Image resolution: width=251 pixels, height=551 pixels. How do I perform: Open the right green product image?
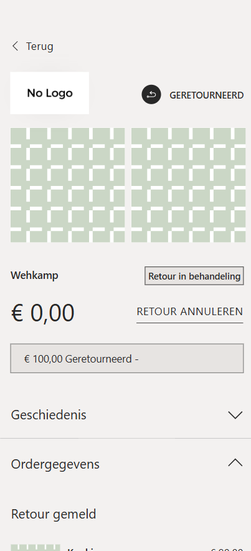click(188, 185)
